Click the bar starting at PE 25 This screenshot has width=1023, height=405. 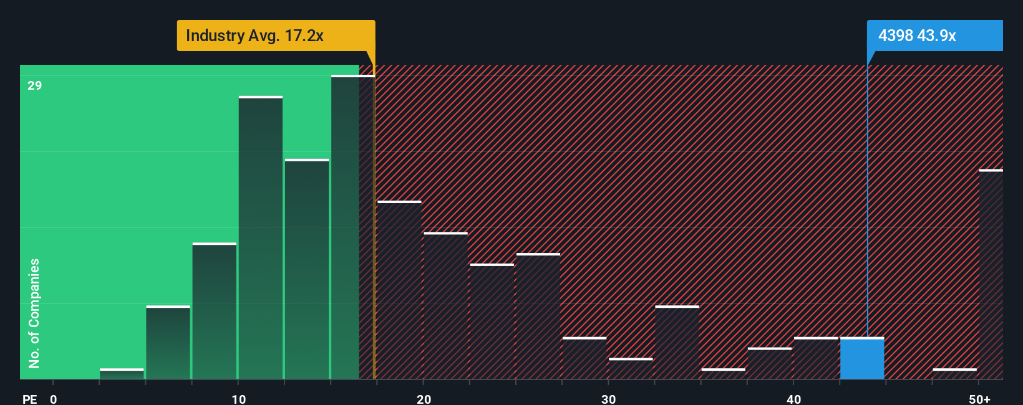[538, 316]
